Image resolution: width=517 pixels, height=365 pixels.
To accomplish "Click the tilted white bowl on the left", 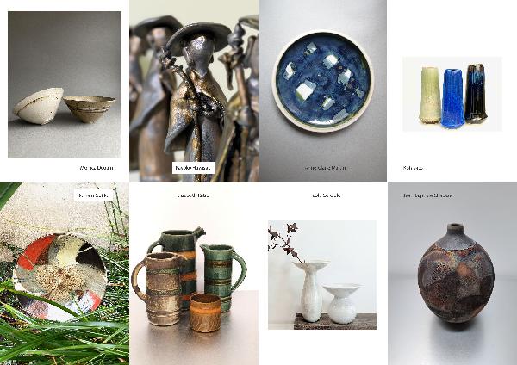I will [x=38, y=105].
